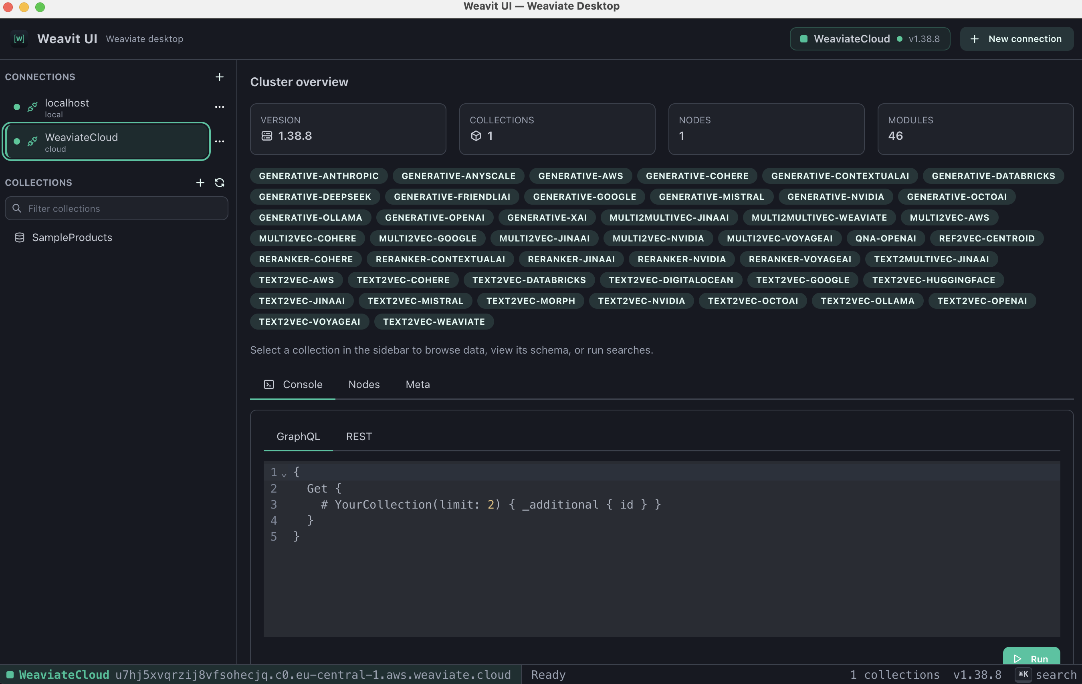Click the RERANKER-VOYAGEAI module tag

(x=800, y=259)
